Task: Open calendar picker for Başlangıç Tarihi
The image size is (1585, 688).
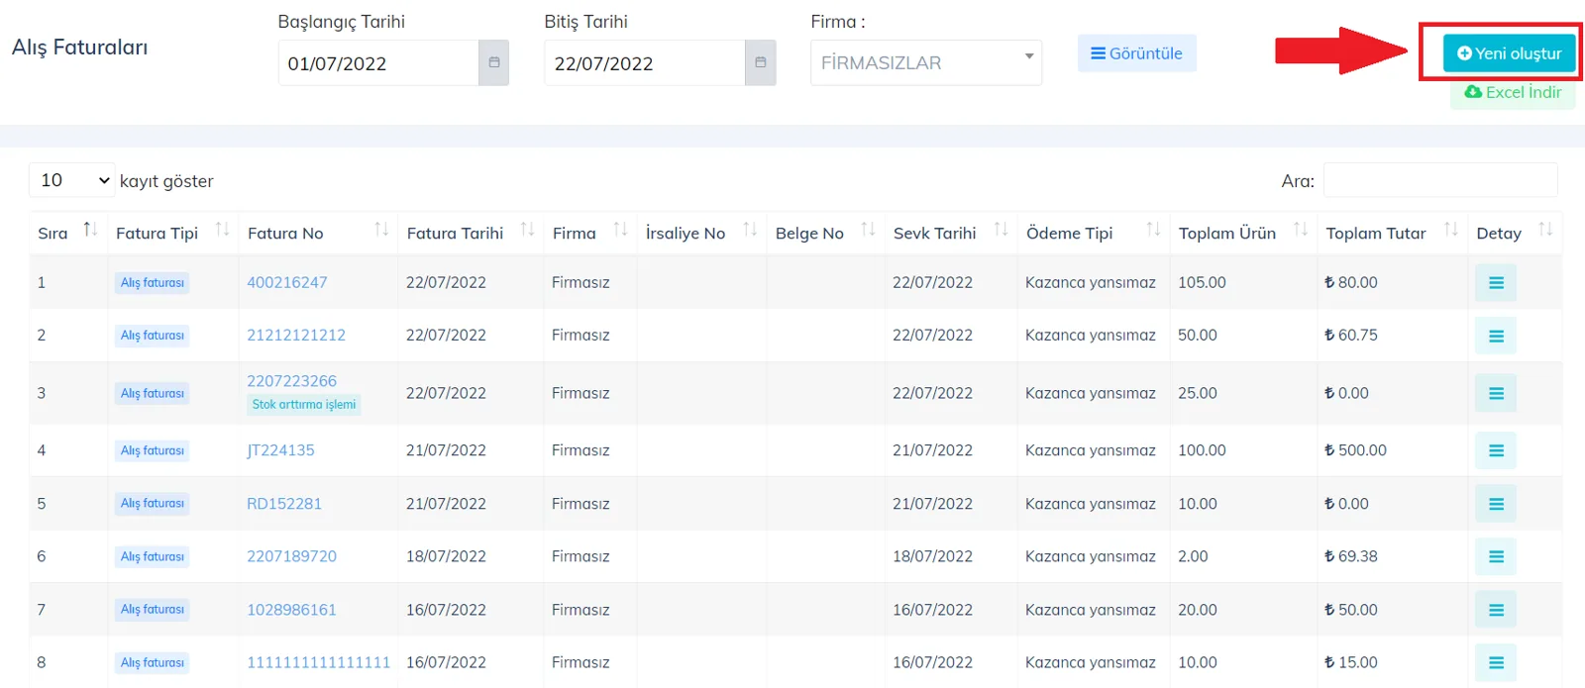Action: click(x=493, y=62)
